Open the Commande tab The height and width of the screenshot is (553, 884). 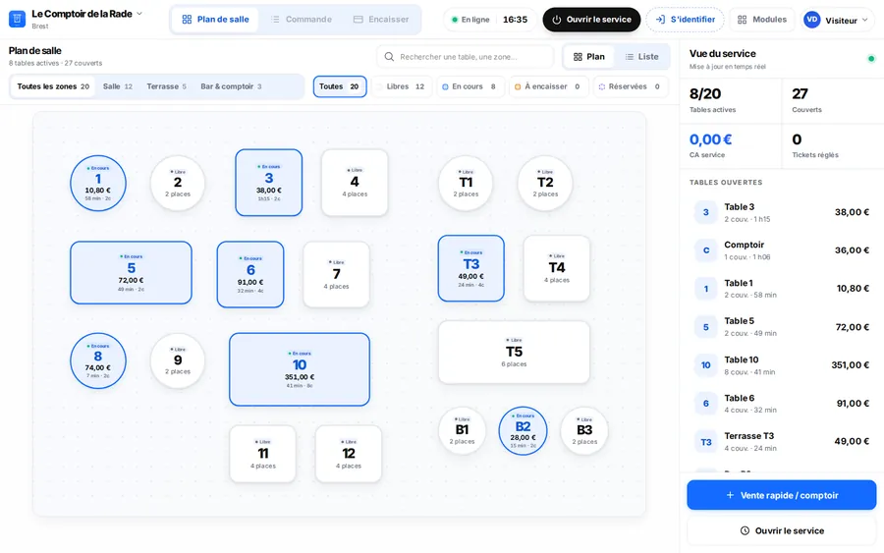click(x=302, y=20)
